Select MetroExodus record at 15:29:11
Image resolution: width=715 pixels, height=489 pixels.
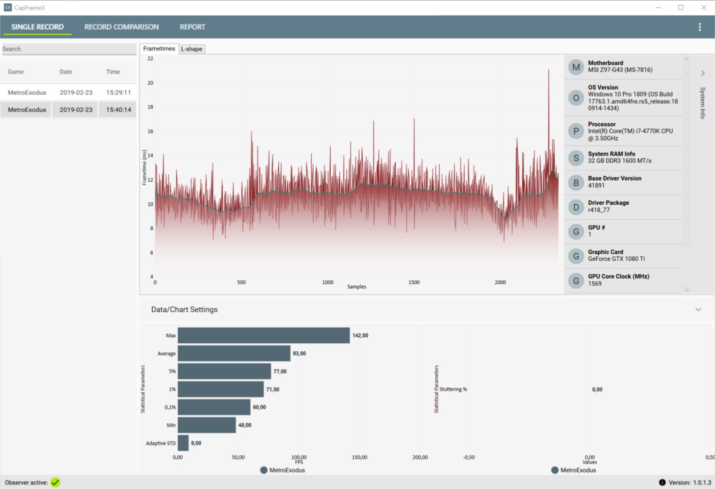tap(69, 93)
